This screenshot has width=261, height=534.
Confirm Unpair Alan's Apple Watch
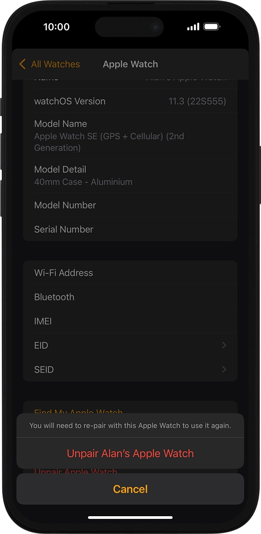(130, 453)
